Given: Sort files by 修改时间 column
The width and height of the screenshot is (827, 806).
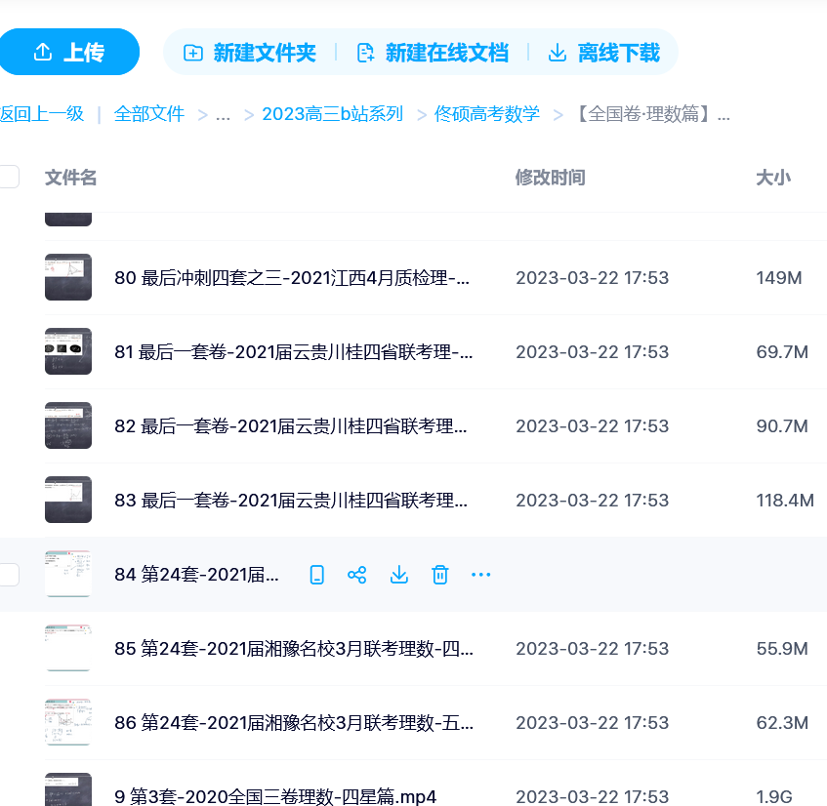Looking at the screenshot, I should (550, 178).
